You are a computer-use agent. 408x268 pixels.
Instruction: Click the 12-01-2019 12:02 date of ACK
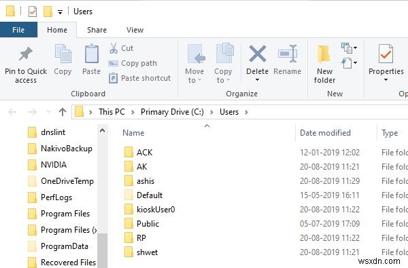pyautogui.click(x=330, y=152)
